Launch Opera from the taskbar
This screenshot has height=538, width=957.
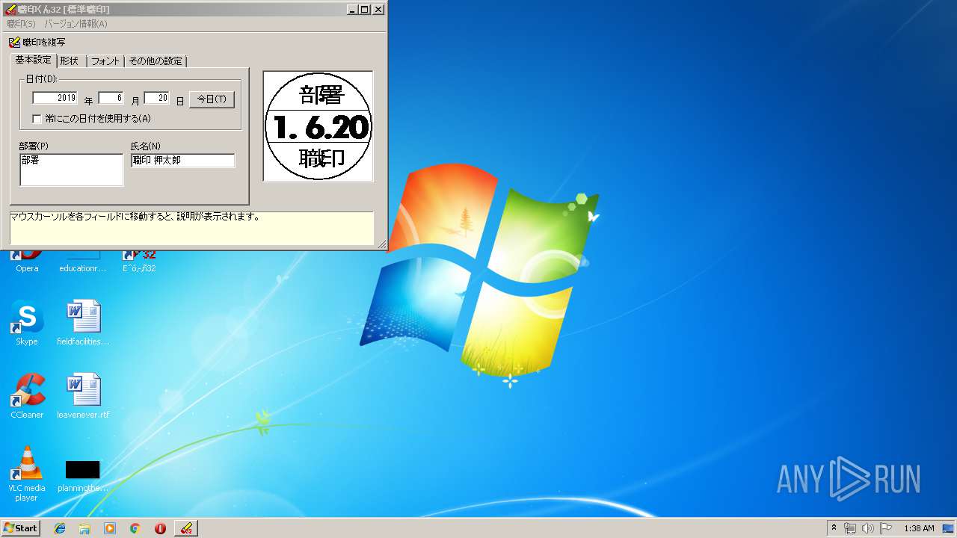160,528
